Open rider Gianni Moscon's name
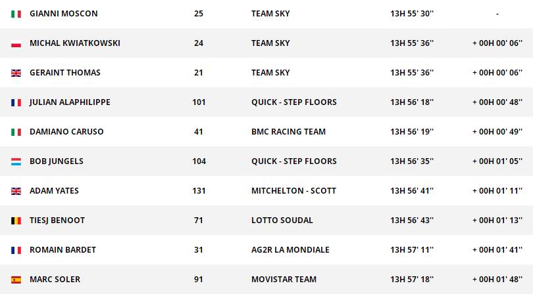 click(63, 14)
